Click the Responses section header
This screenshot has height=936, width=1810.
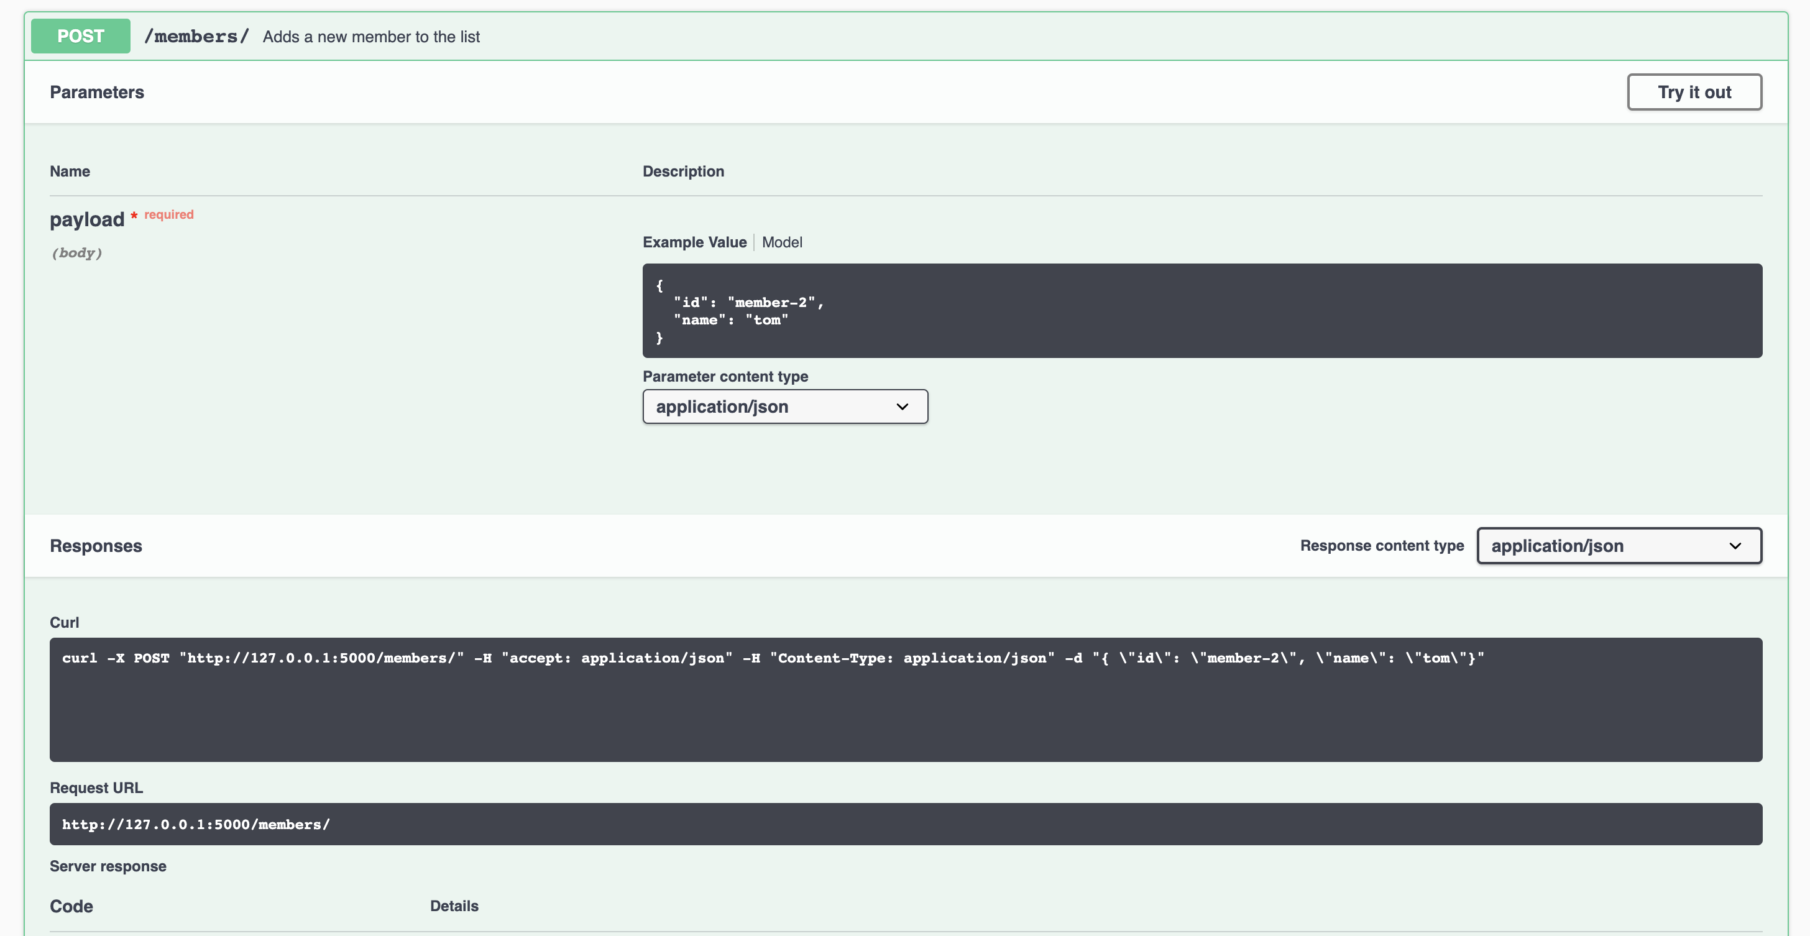pos(96,546)
